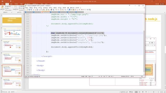Image resolution: width=166 pixels, height=93 pixels.
Task: Toggle the highlighted Indent guide toolbar button
Action: 70,10
